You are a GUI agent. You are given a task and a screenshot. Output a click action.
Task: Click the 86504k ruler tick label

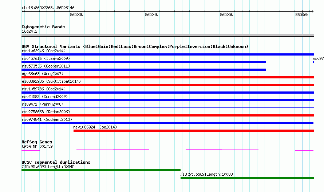coord(151,15)
